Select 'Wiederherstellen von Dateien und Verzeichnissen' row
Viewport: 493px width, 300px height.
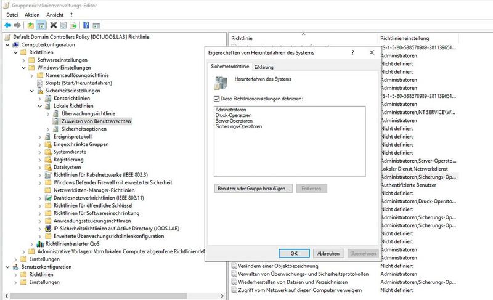click(x=293, y=282)
